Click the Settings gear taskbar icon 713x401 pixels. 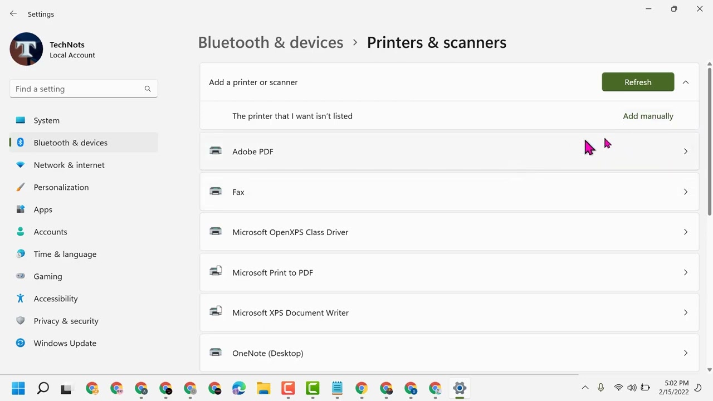[460, 388]
